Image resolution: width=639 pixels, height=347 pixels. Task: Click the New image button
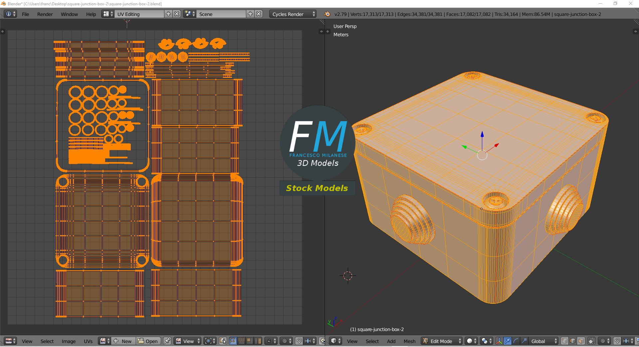click(123, 341)
